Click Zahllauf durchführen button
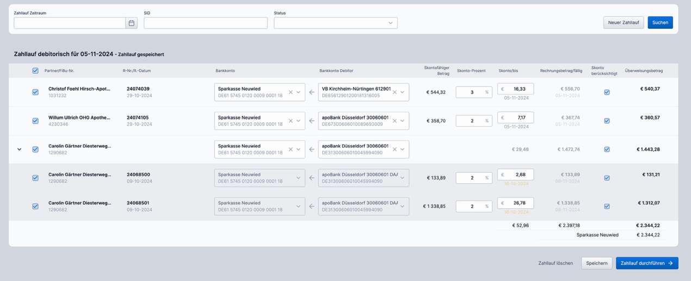The image size is (691, 281). point(646,263)
